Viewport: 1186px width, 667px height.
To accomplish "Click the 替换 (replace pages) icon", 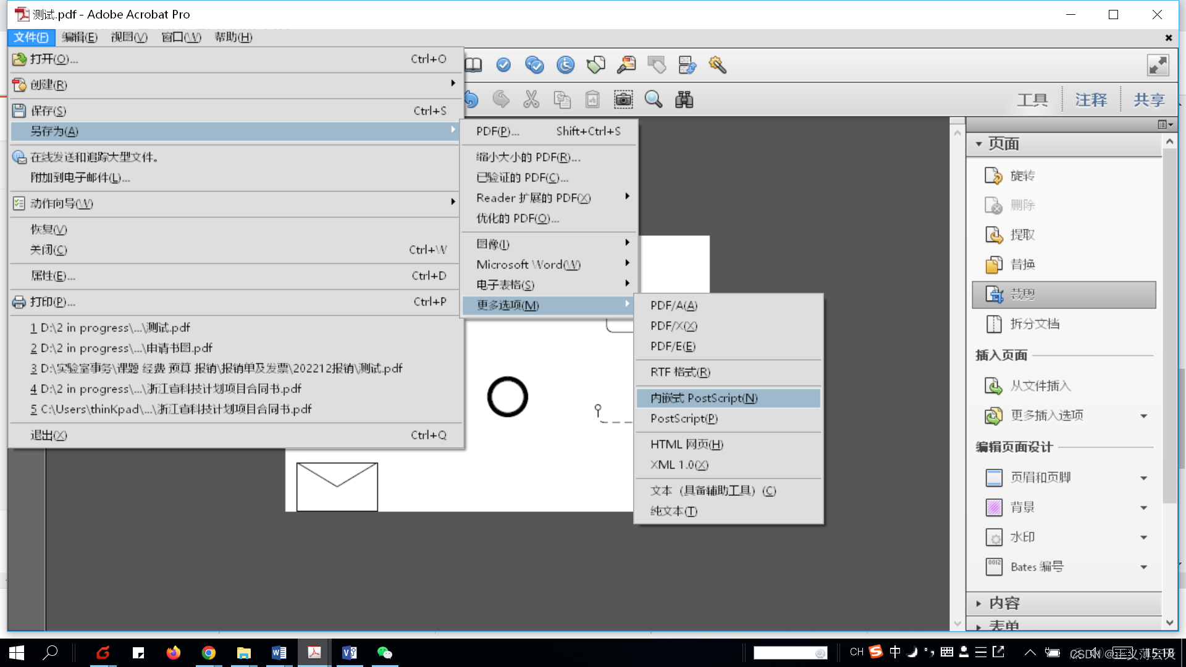I will click(994, 264).
